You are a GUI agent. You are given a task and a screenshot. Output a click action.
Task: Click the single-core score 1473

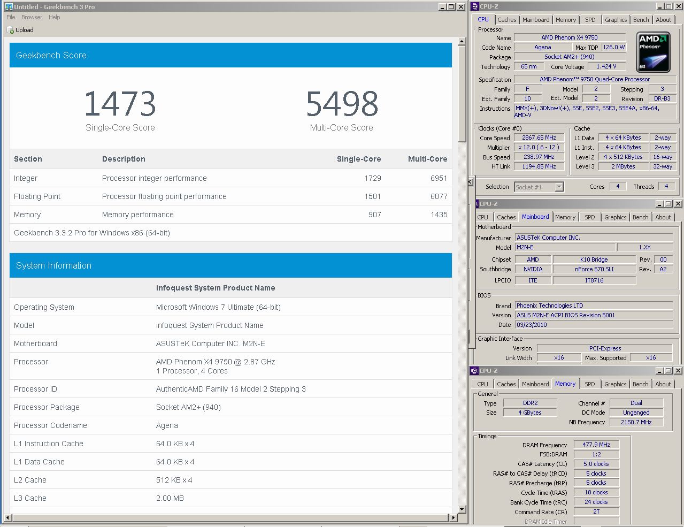(120, 104)
